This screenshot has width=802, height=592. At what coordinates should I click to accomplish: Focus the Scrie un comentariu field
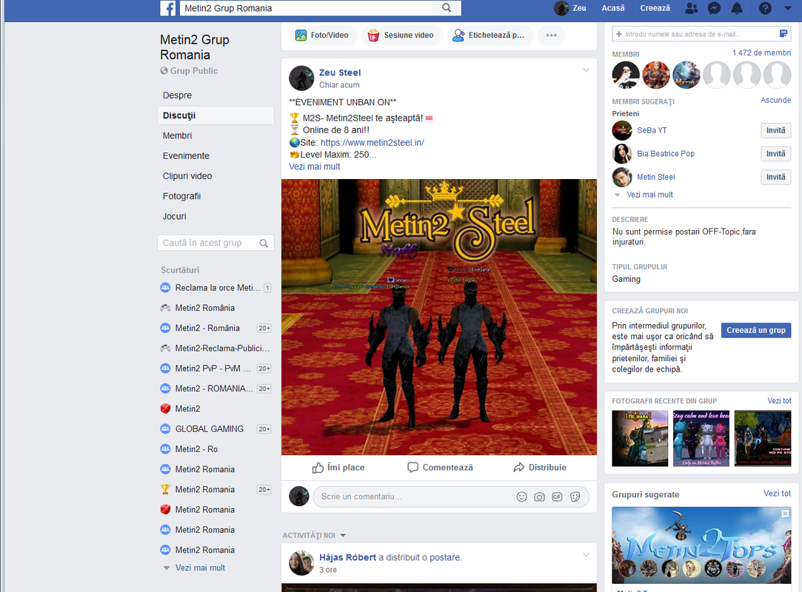tap(414, 497)
